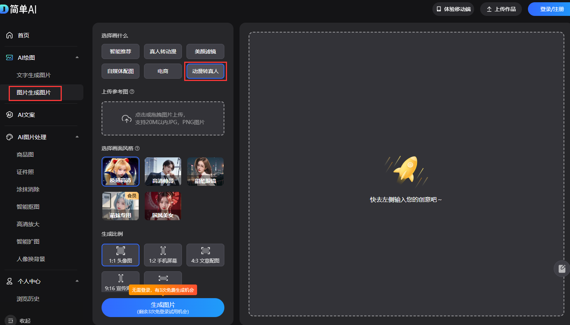Viewport: 570px width, 325px height.
Task: Click the floating feedback edit icon
Action: [x=562, y=269]
